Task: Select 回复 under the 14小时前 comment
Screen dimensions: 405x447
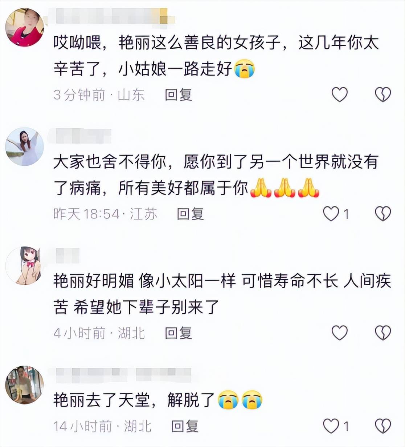Action: point(185,426)
